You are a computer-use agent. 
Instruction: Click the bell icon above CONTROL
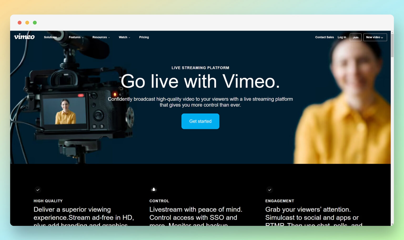coord(154,190)
